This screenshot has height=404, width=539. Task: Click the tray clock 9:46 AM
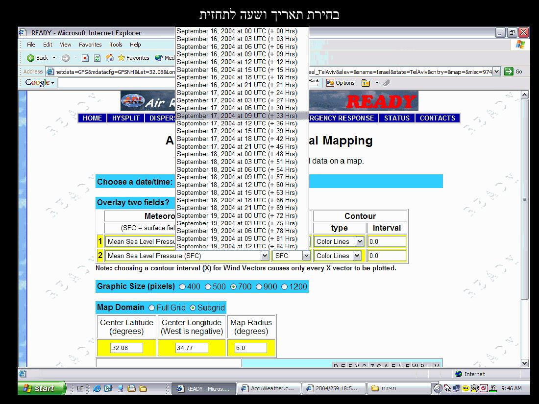coord(511,388)
